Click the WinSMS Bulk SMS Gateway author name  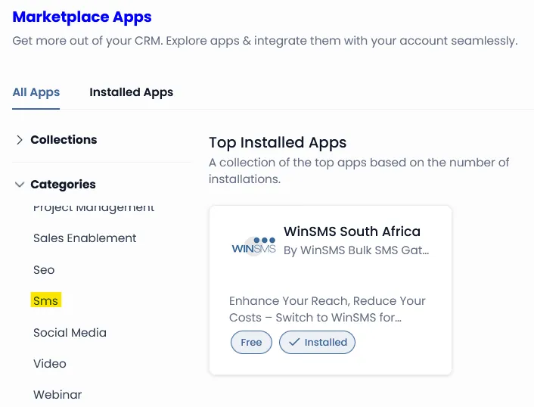click(356, 250)
